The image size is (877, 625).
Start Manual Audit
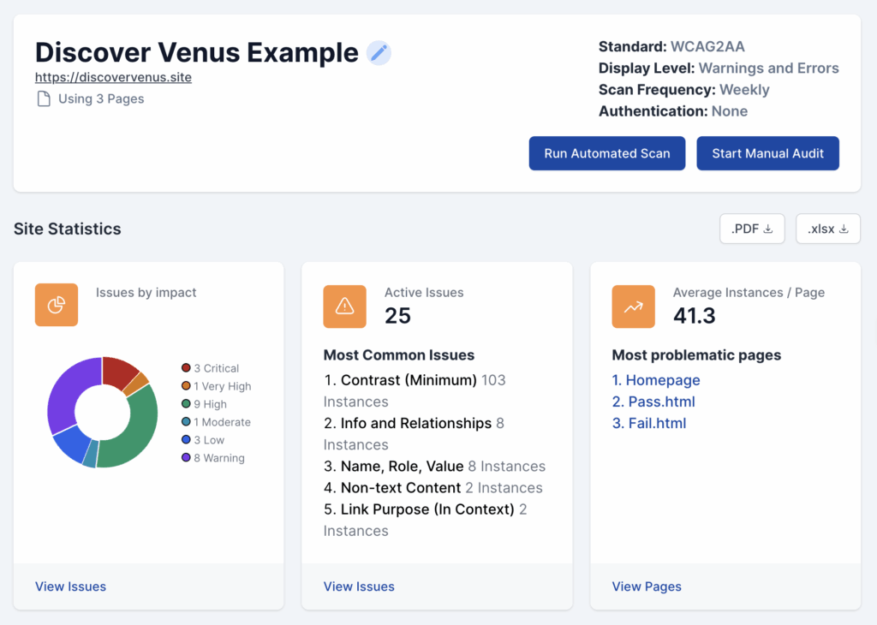click(767, 153)
